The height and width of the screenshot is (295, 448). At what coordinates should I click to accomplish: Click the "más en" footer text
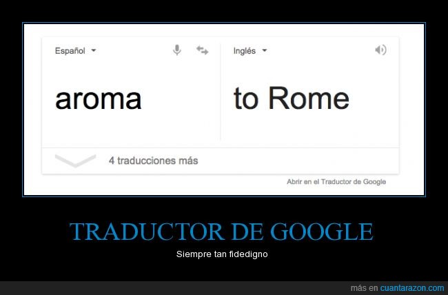tap(365, 288)
